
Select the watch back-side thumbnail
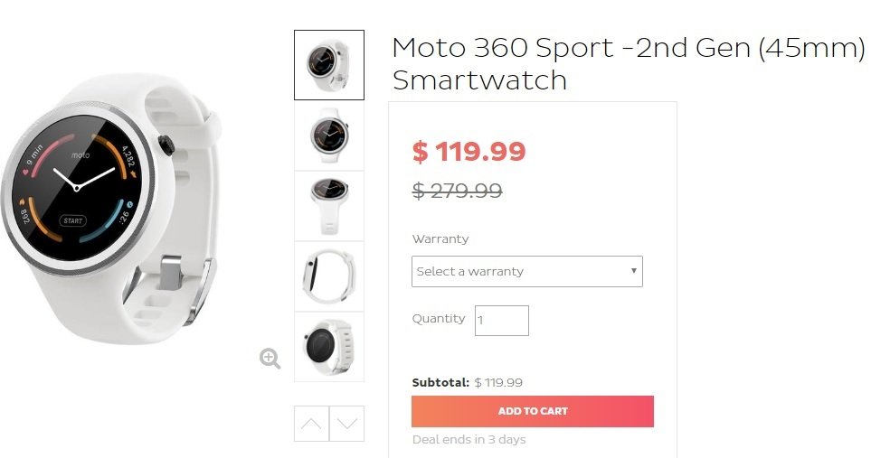pyautogui.click(x=329, y=347)
